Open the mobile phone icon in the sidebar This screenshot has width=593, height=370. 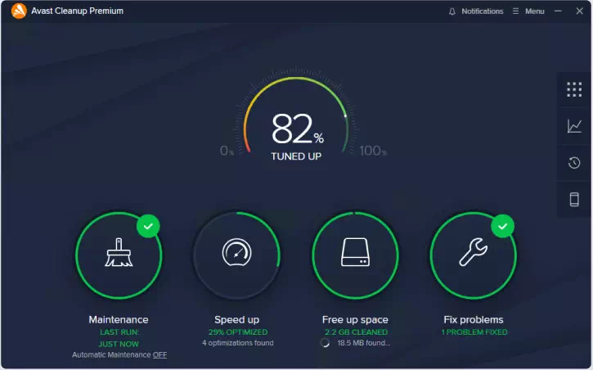point(574,200)
